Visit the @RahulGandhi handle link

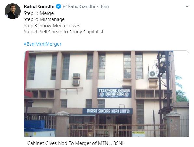point(79,6)
